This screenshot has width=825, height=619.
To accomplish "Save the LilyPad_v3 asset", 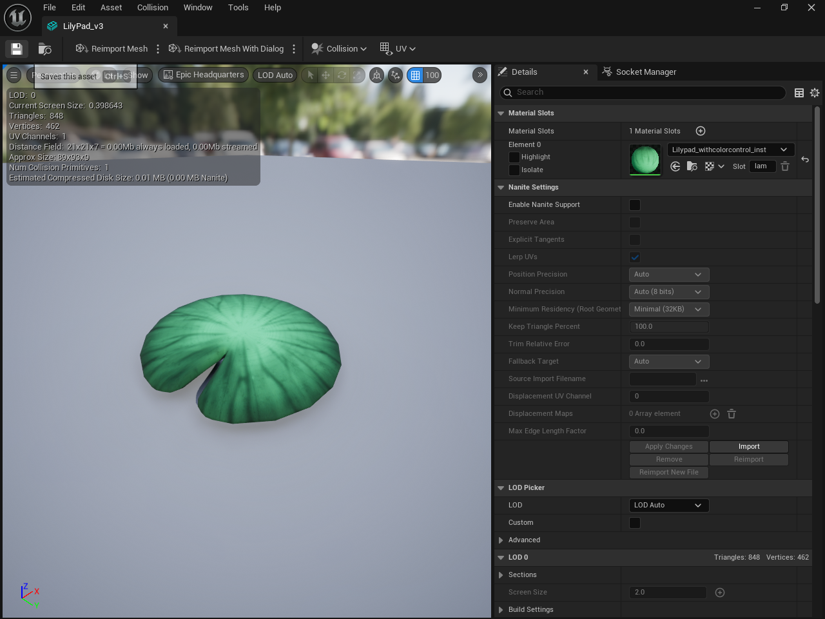I will (x=17, y=49).
